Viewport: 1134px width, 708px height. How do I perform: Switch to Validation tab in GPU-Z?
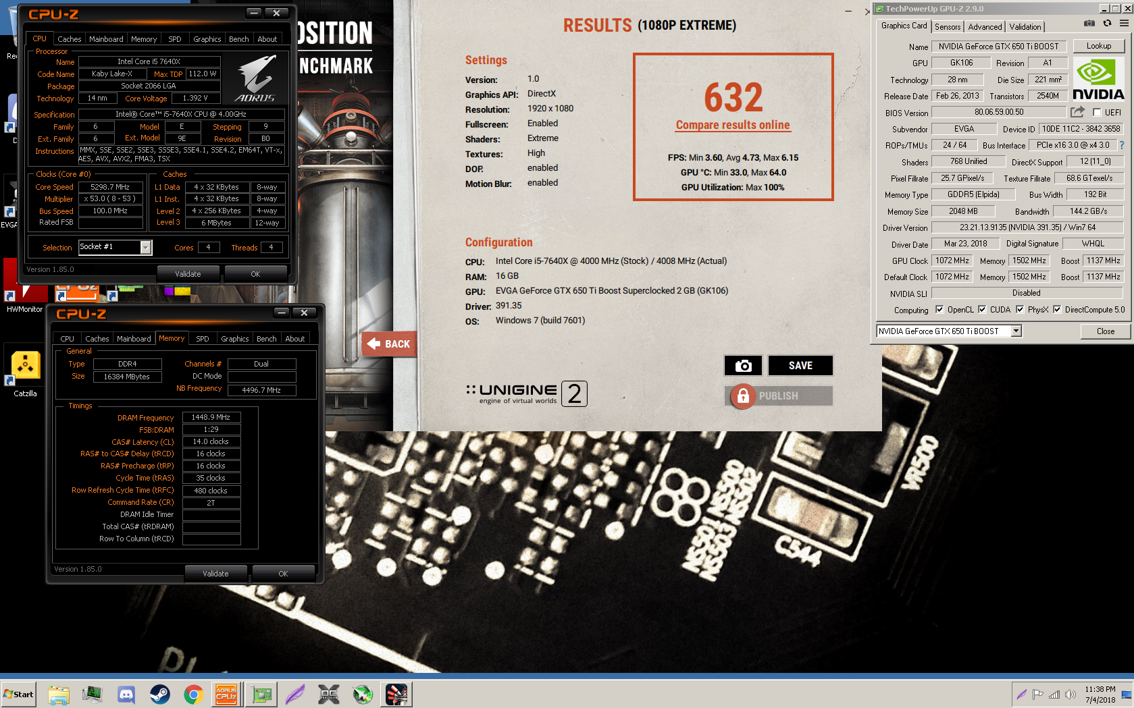(1025, 27)
